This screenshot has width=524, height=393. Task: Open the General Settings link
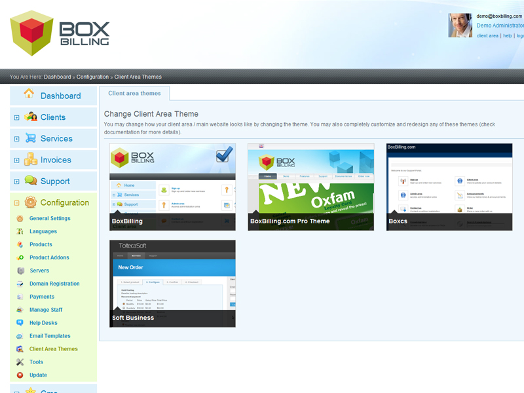pos(50,218)
